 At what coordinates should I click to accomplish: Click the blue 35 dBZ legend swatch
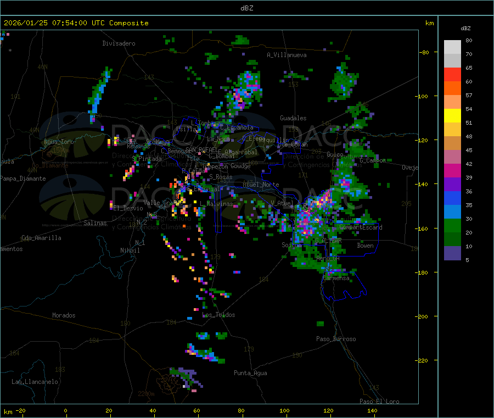pyautogui.click(x=452, y=198)
